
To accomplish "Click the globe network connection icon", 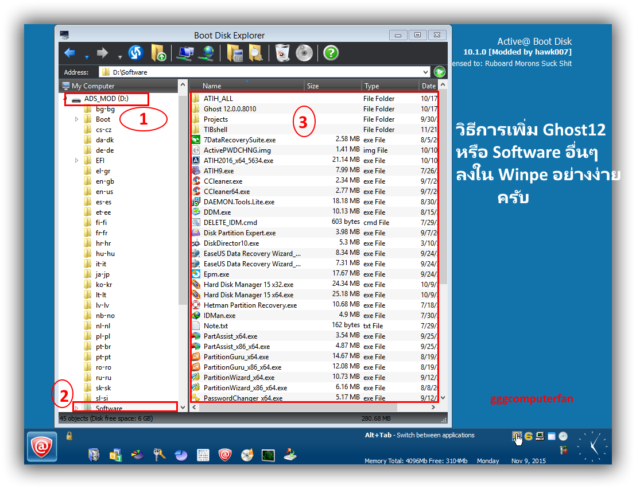I will [x=207, y=53].
